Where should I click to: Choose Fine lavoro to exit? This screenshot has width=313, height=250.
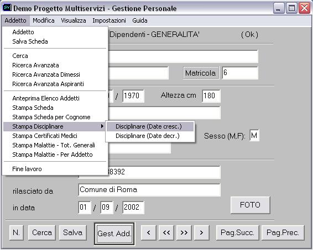click(x=55, y=169)
